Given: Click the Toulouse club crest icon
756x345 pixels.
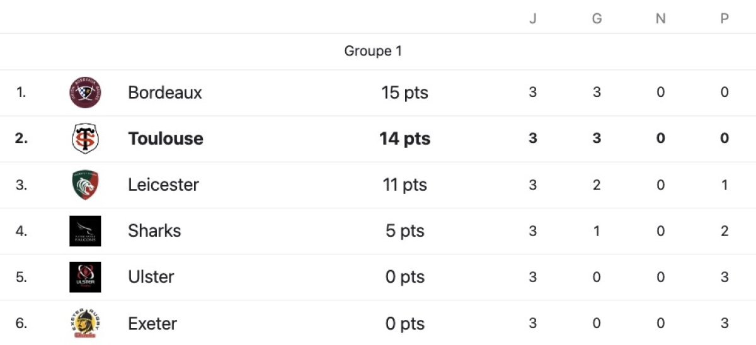Looking at the screenshot, I should click(85, 139).
